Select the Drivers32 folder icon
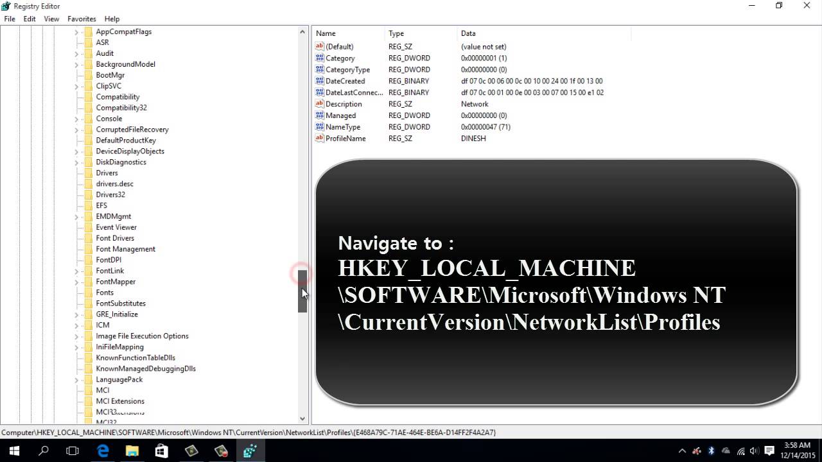Screen dimensions: 822x462 click(88, 195)
